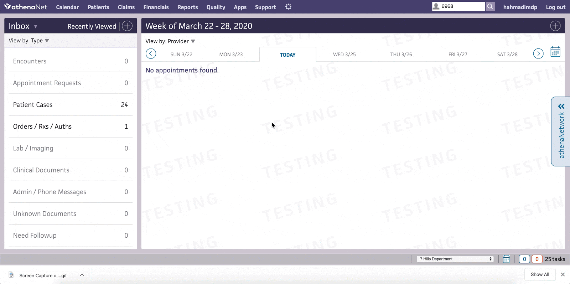The image size is (570, 284).
Task: Click the calendar icon in the bottom status bar
Action: tap(506, 259)
